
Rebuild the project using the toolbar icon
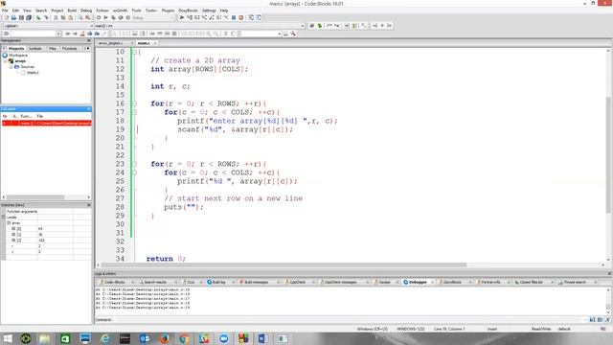121,17
